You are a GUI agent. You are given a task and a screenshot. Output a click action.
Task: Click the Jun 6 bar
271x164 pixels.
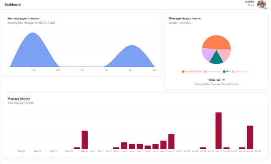click(x=132, y=146)
